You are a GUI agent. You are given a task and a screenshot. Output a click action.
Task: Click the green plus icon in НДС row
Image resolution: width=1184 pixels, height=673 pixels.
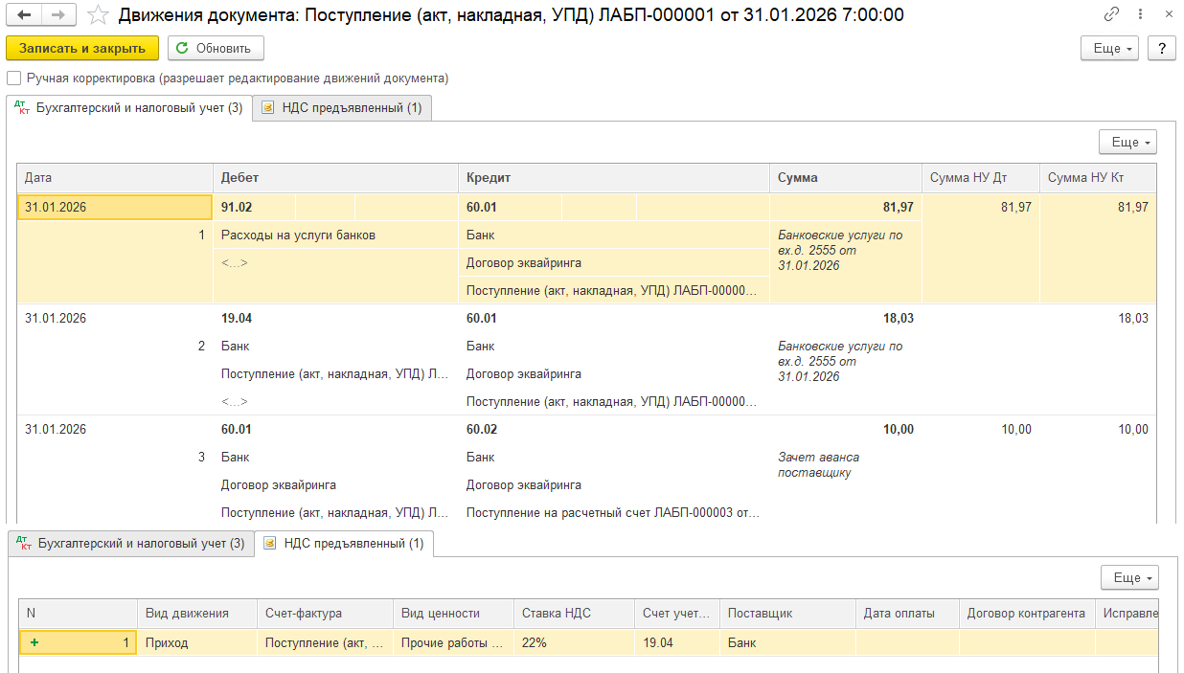pyautogui.click(x=34, y=643)
